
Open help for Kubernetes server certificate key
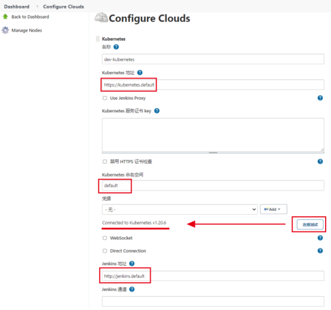coord(157,111)
